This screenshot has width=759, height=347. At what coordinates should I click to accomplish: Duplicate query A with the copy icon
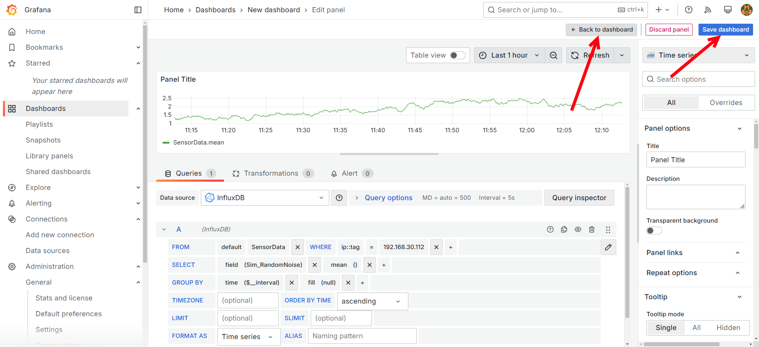(x=564, y=229)
